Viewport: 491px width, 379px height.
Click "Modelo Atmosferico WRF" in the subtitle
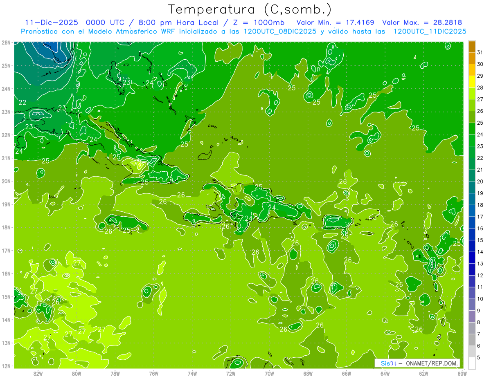(x=131, y=31)
